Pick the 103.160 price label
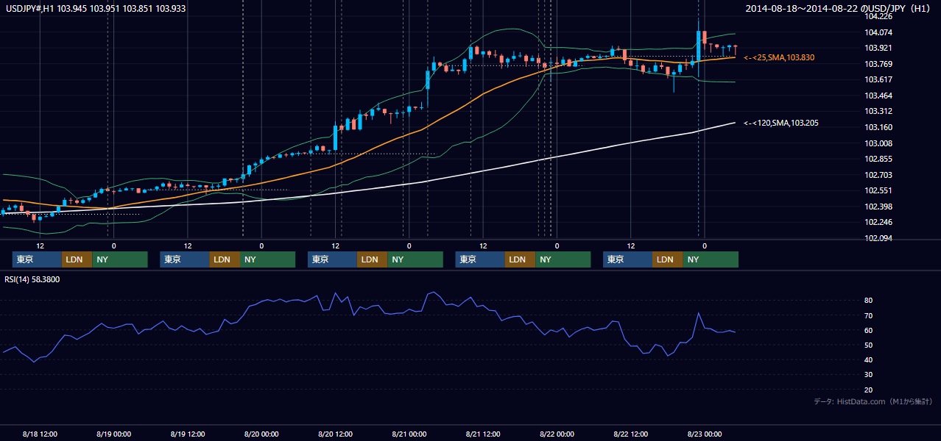The width and height of the screenshot is (941, 441). pyautogui.click(x=878, y=127)
